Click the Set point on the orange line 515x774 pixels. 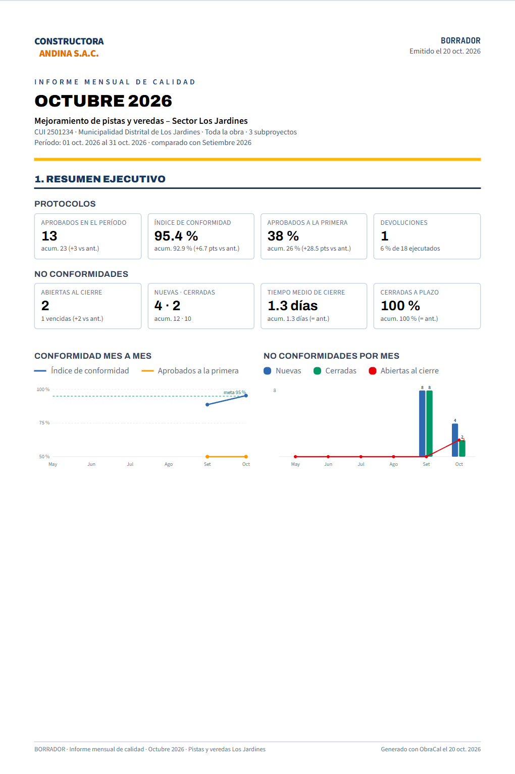[208, 457]
